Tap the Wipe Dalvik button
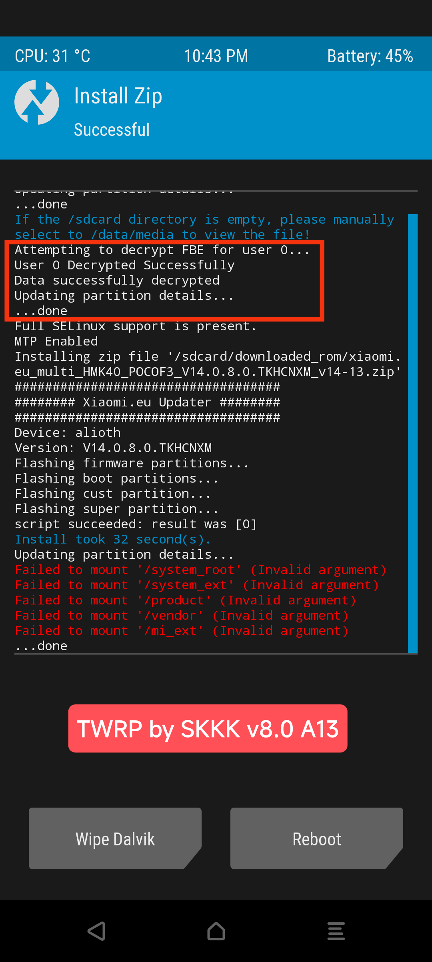 115,839
